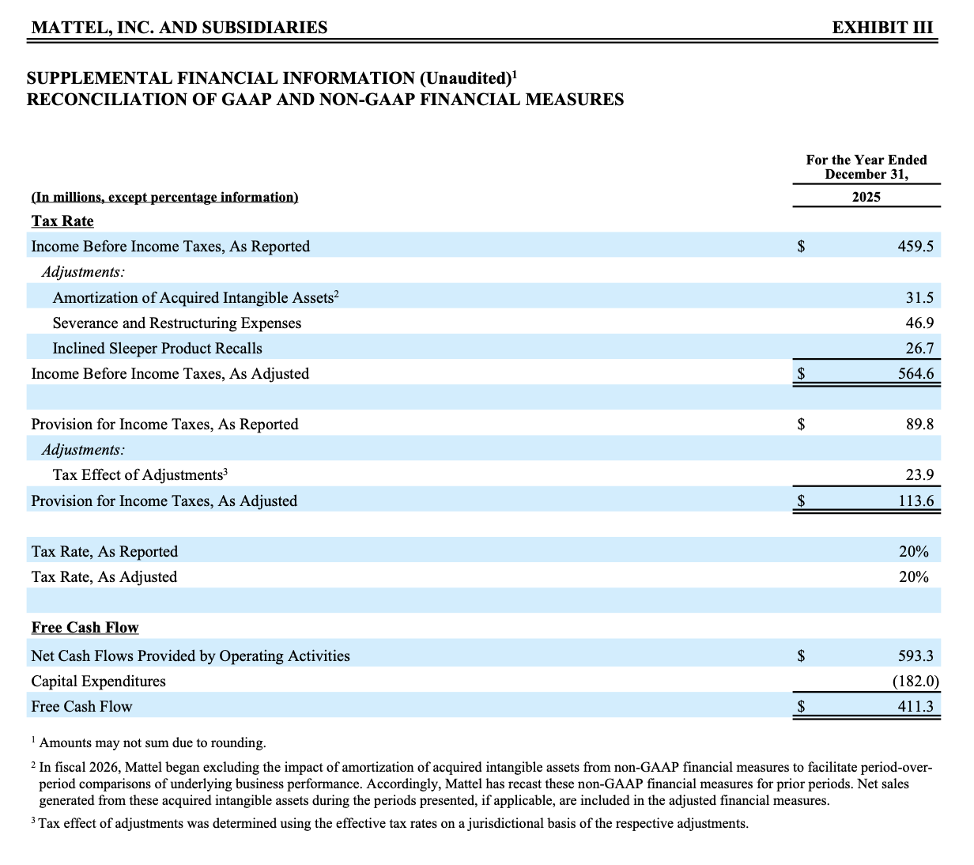The height and width of the screenshot is (865, 974).
Task: Click the dollar sign in the 459.5 row
Action: pyautogui.click(x=801, y=247)
